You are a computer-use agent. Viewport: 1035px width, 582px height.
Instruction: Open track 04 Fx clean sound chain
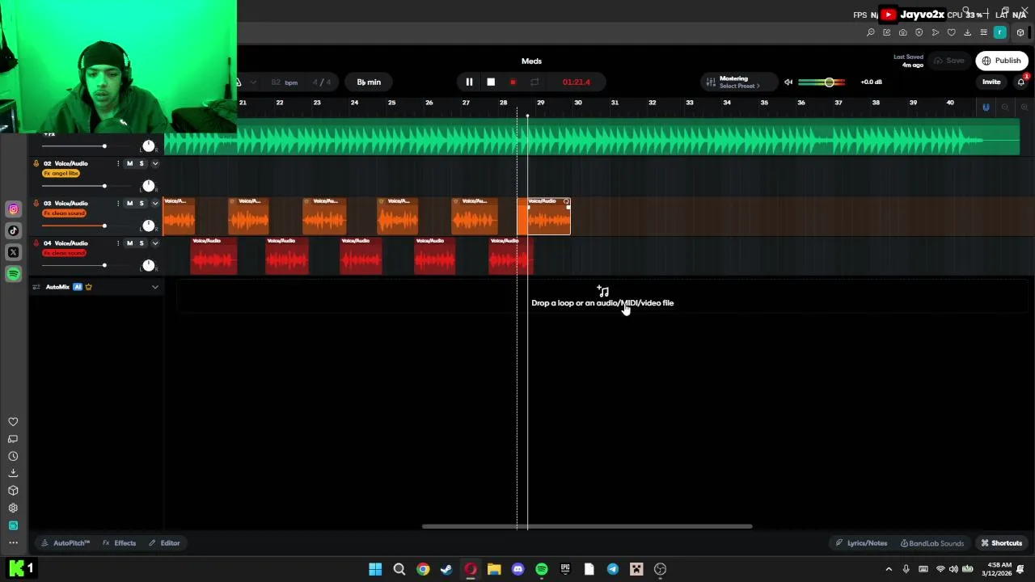click(x=64, y=253)
